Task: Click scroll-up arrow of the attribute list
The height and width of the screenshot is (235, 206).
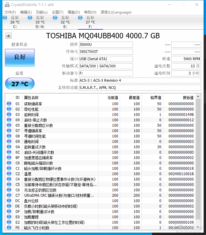Action: (x=198, y=97)
